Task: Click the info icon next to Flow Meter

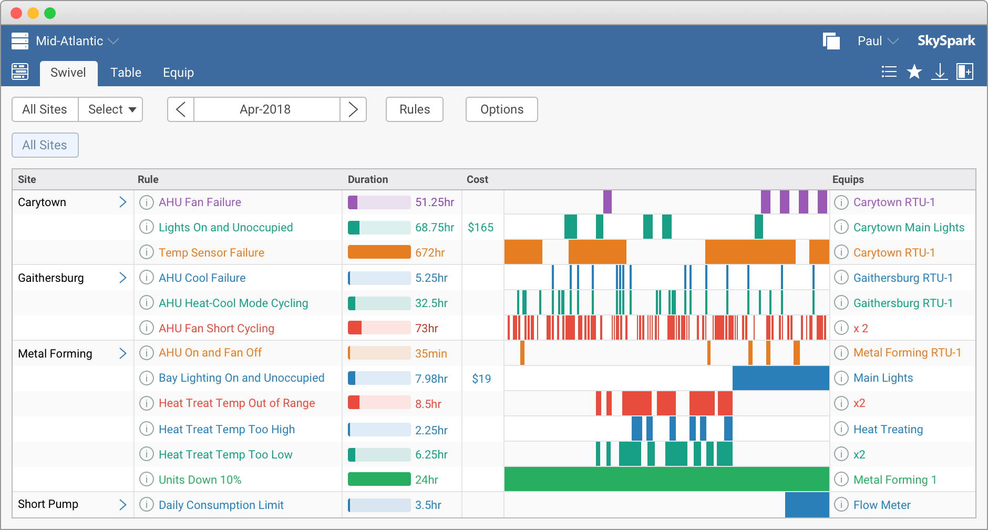Action: tap(841, 505)
